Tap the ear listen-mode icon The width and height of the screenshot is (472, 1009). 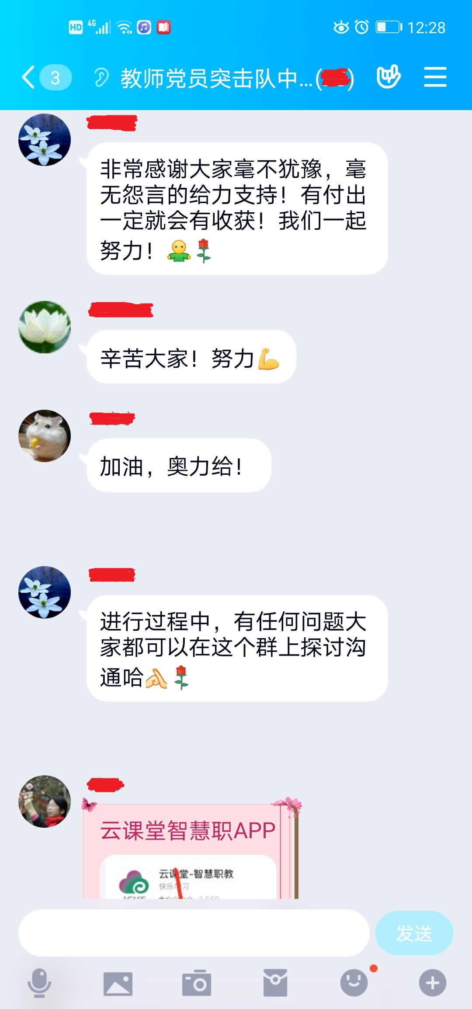101,78
